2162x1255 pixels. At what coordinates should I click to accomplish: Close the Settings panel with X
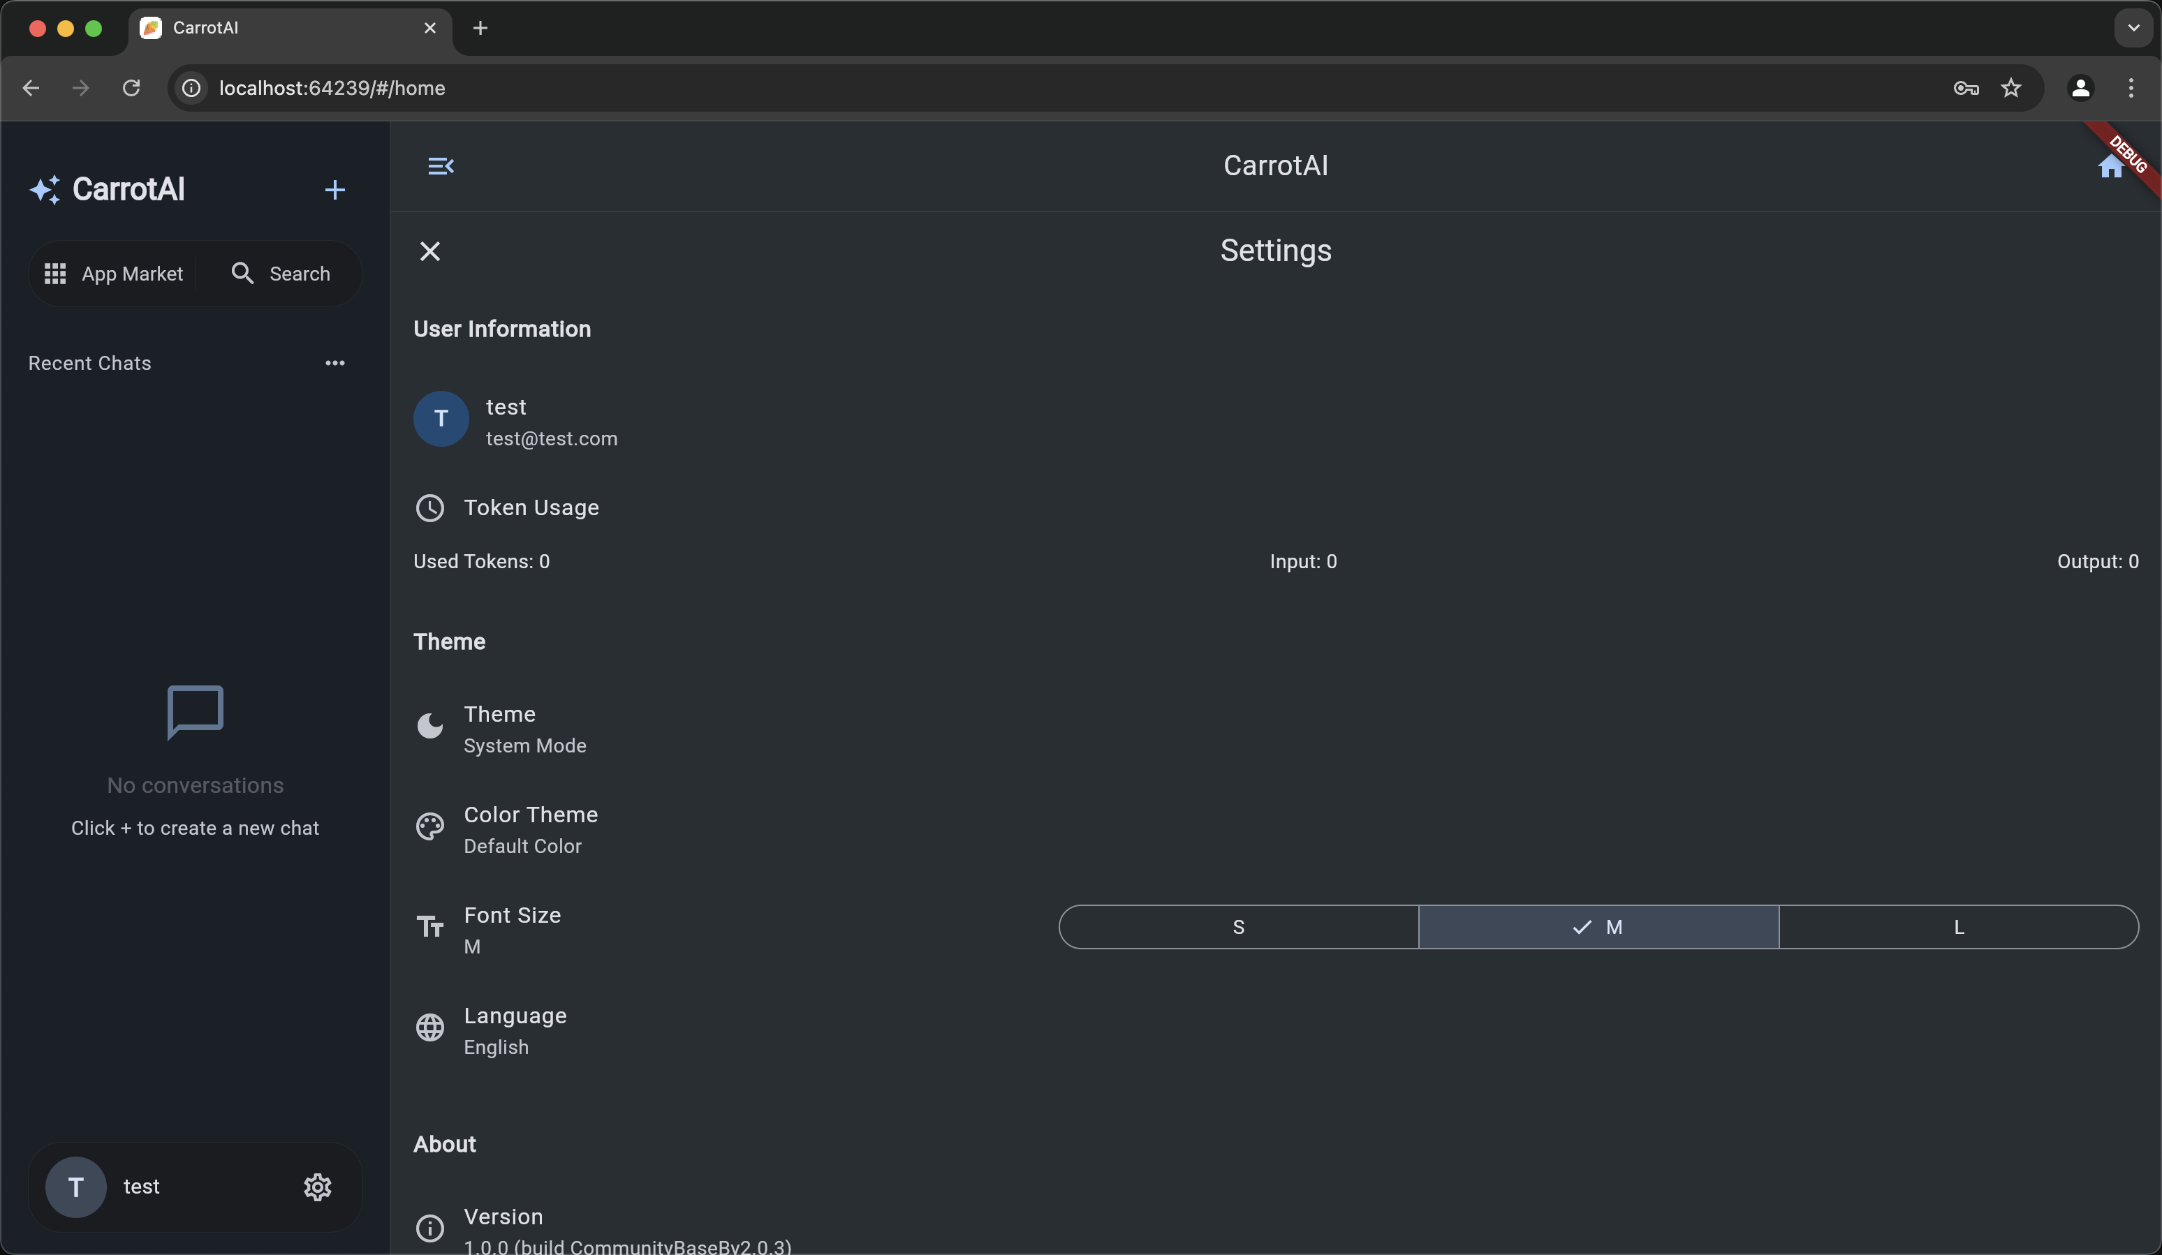click(430, 251)
